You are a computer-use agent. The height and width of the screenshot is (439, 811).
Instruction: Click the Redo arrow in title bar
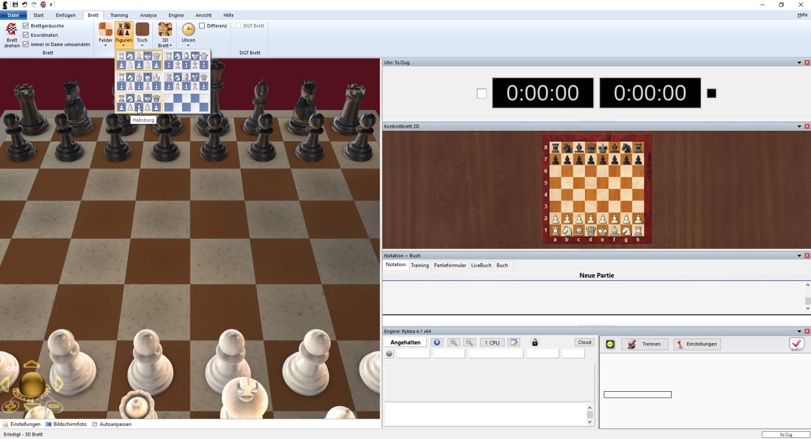click(x=34, y=4)
